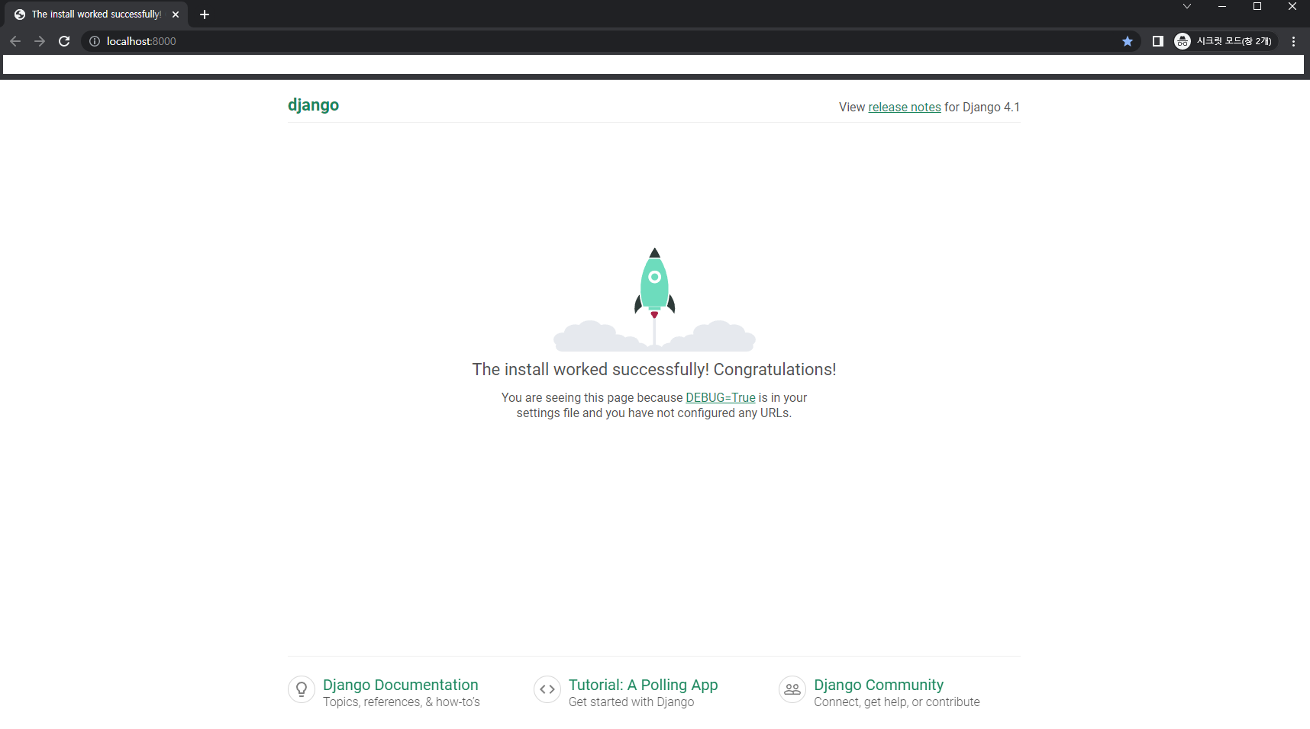This screenshot has height=729, width=1310.
Task: Open incognito mode profile indicator
Action: pyautogui.click(x=1225, y=41)
